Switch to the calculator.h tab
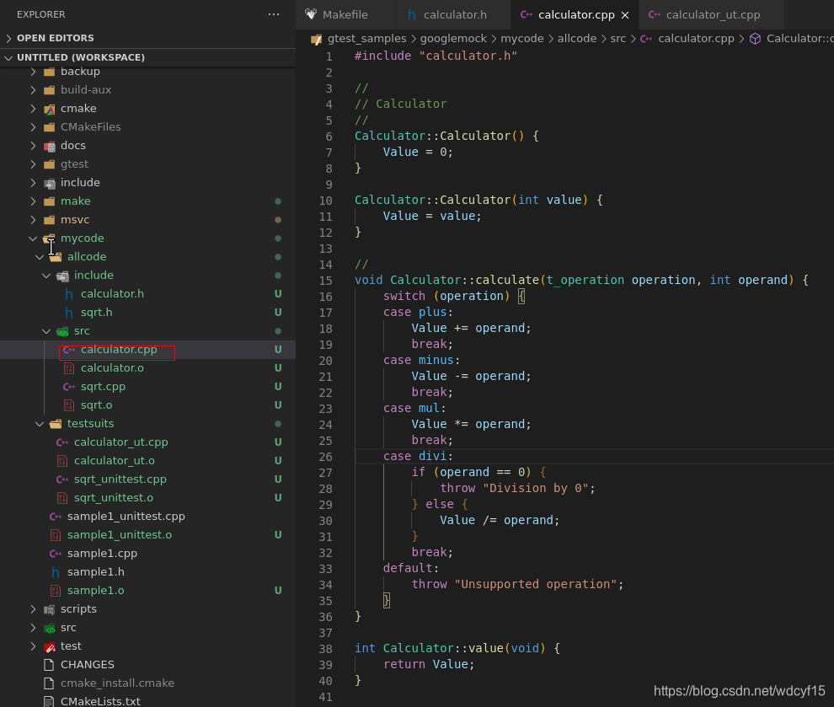 455,15
